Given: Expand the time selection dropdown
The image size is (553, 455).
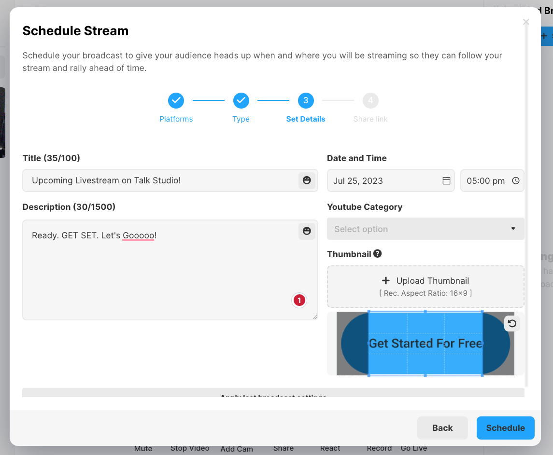Looking at the screenshot, I should tap(492, 180).
